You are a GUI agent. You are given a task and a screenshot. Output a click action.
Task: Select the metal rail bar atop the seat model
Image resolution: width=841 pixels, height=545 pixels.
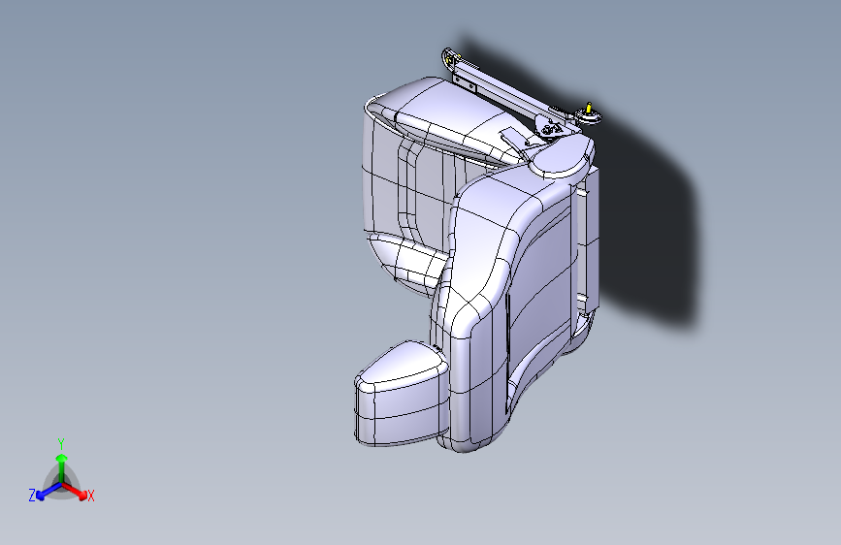click(x=509, y=95)
